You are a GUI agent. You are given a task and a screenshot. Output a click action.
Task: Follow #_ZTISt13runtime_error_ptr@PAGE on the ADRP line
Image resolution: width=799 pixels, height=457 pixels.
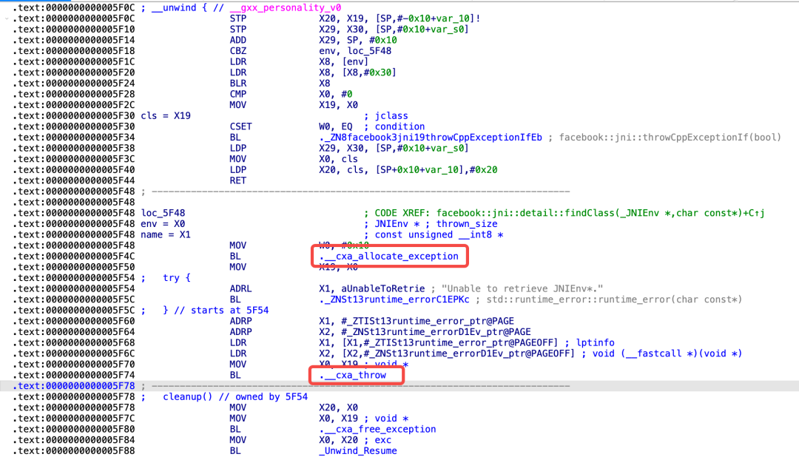tap(428, 321)
